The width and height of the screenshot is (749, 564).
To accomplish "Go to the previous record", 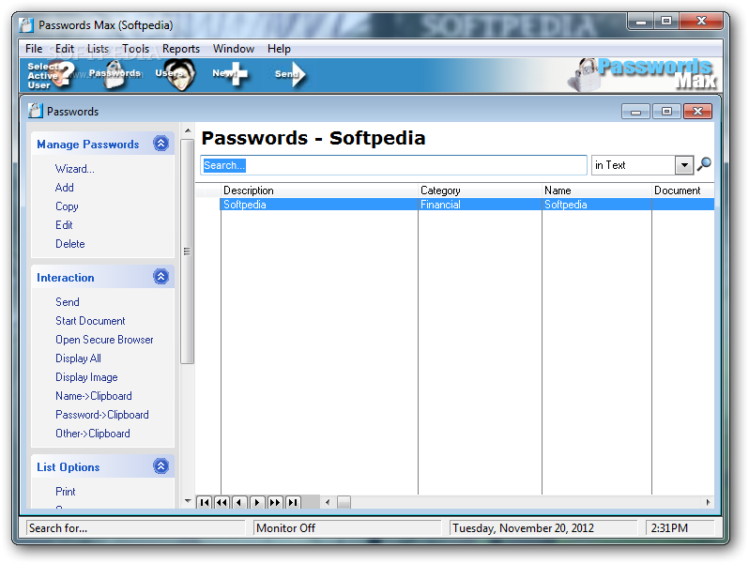I will (239, 502).
